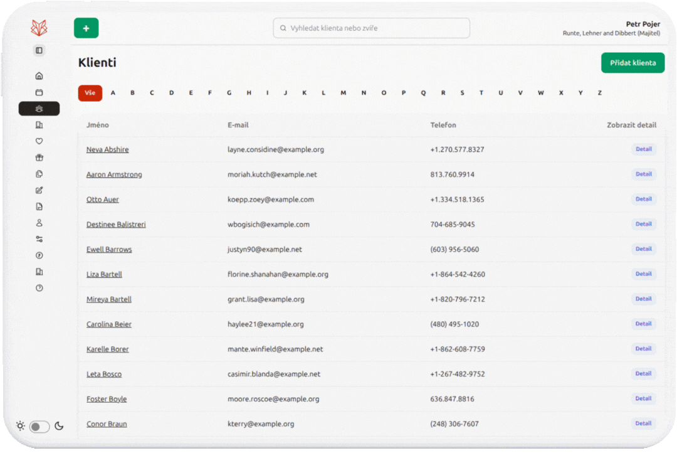The image size is (677, 458).
Task: Click the question mark help icon
Action: [39, 288]
